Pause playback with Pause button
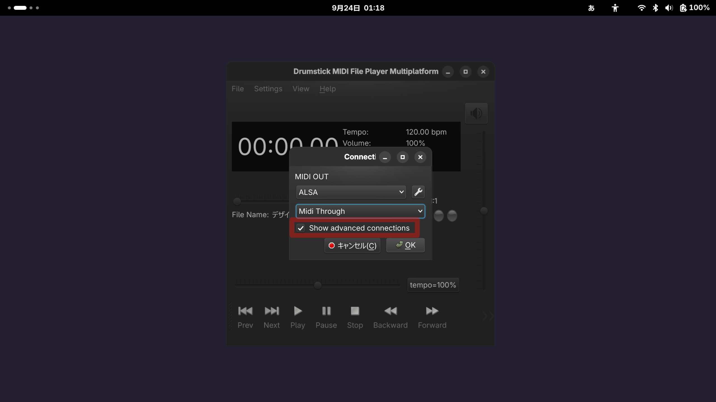This screenshot has height=402, width=716. pyautogui.click(x=326, y=317)
